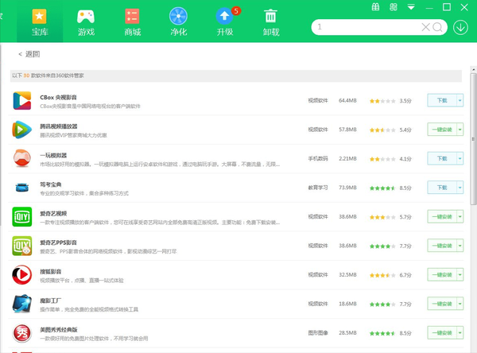Click the 爱奇艺PPS影音 app icon
The height and width of the screenshot is (353, 477).
(22, 246)
